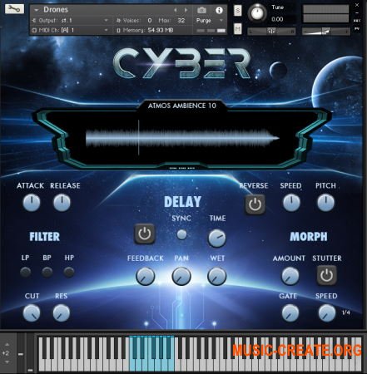367x374 pixels.
Task: Click the Drones instrument name
Action: [56, 10]
